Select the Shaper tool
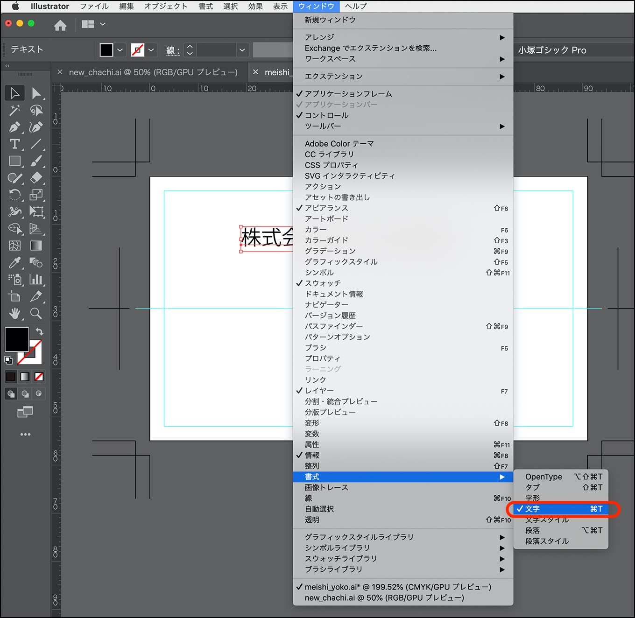Viewport: 635px width, 618px height. pyautogui.click(x=14, y=178)
